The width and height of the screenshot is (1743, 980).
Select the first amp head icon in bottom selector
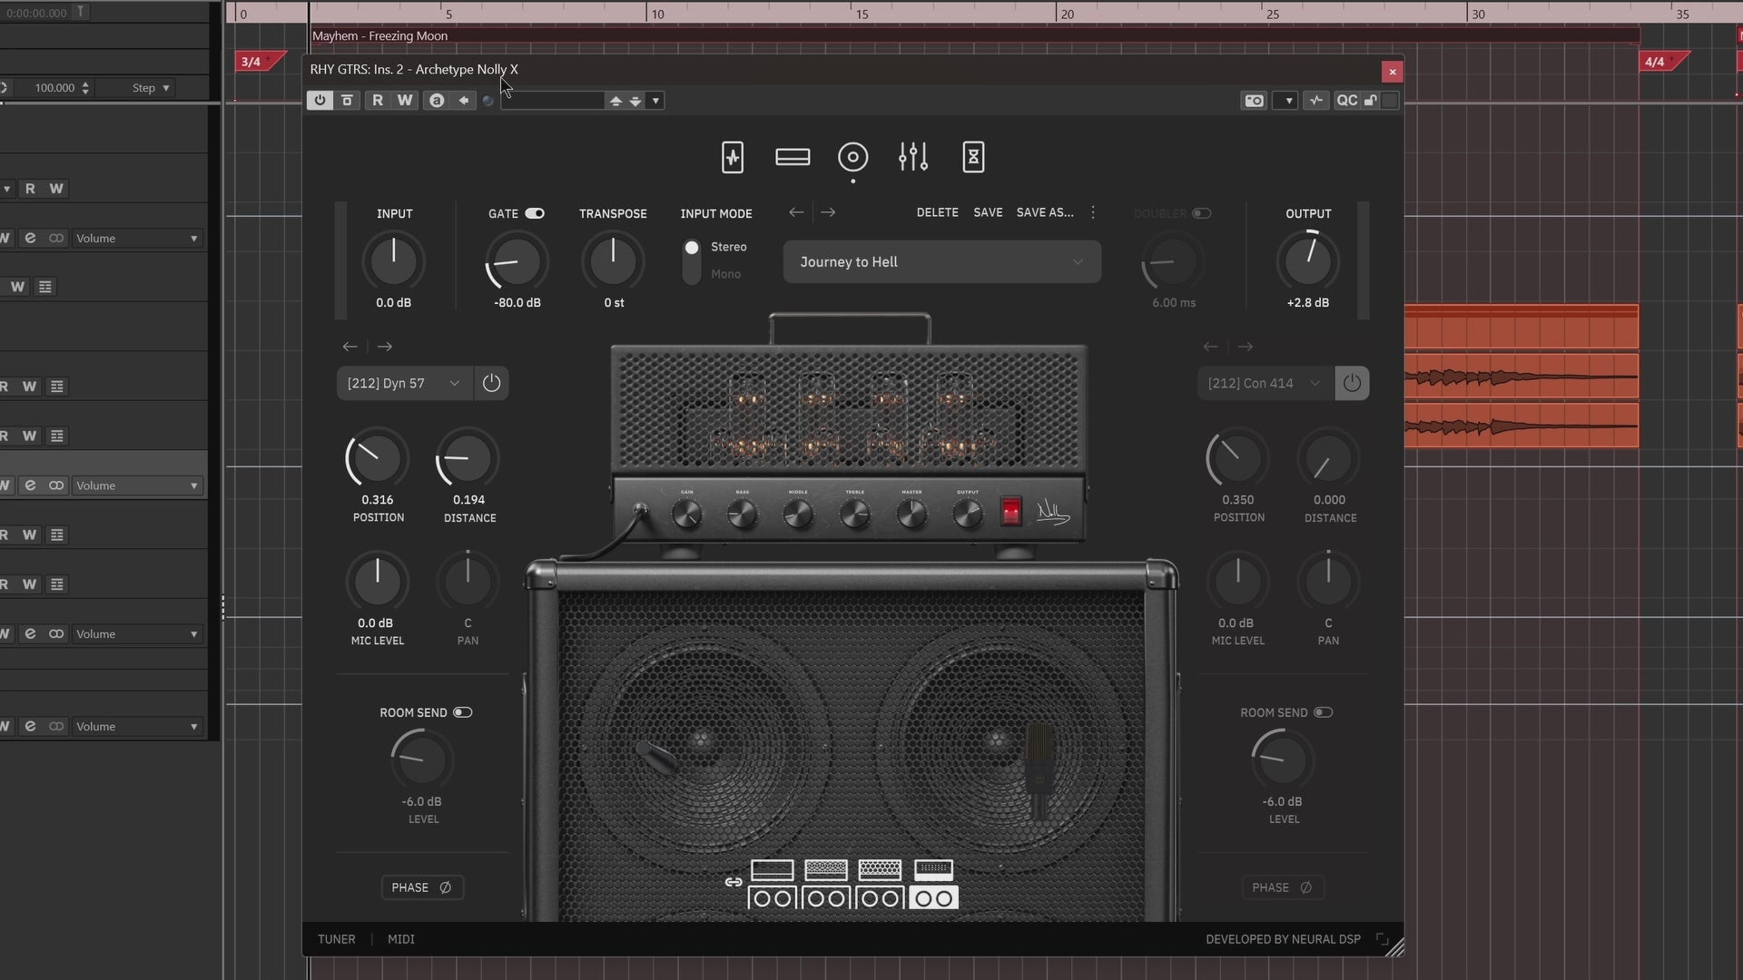click(x=773, y=869)
